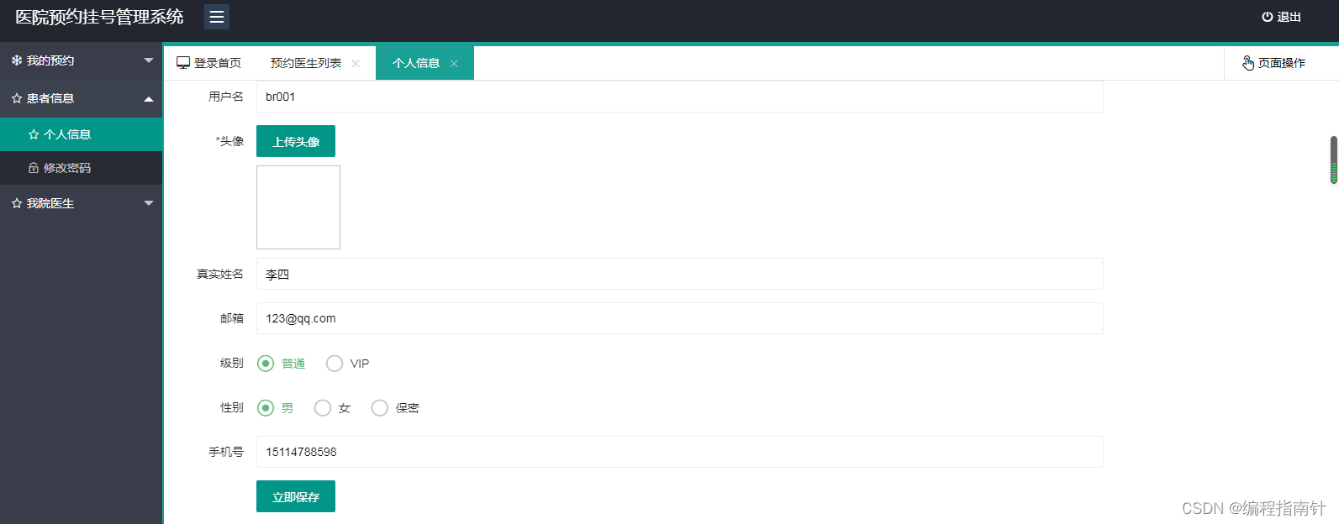Image resolution: width=1339 pixels, height=524 pixels.
Task: Click the 邮箱 input field
Action: pyautogui.click(x=680, y=318)
